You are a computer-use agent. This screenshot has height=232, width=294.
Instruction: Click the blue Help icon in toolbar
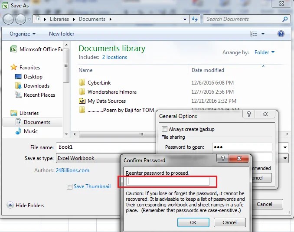(281, 34)
